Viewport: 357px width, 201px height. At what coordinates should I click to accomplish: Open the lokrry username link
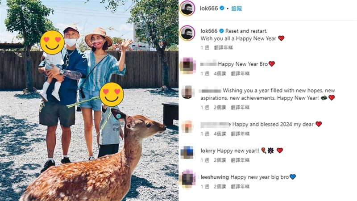(208, 151)
